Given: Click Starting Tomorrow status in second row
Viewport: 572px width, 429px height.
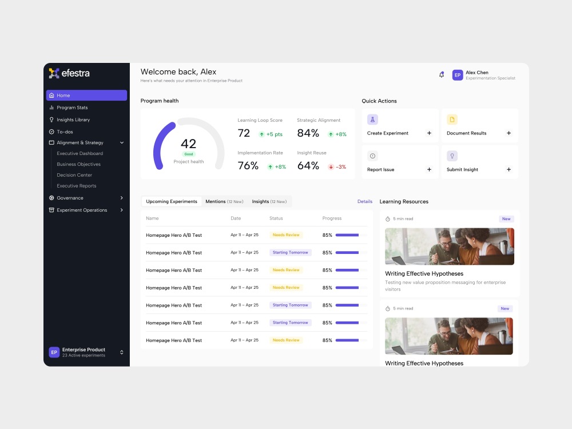Looking at the screenshot, I should (291, 252).
